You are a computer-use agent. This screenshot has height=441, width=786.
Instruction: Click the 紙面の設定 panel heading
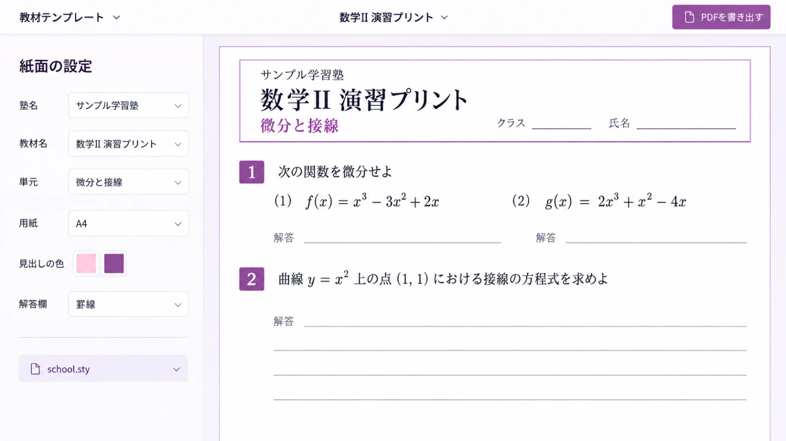56,66
